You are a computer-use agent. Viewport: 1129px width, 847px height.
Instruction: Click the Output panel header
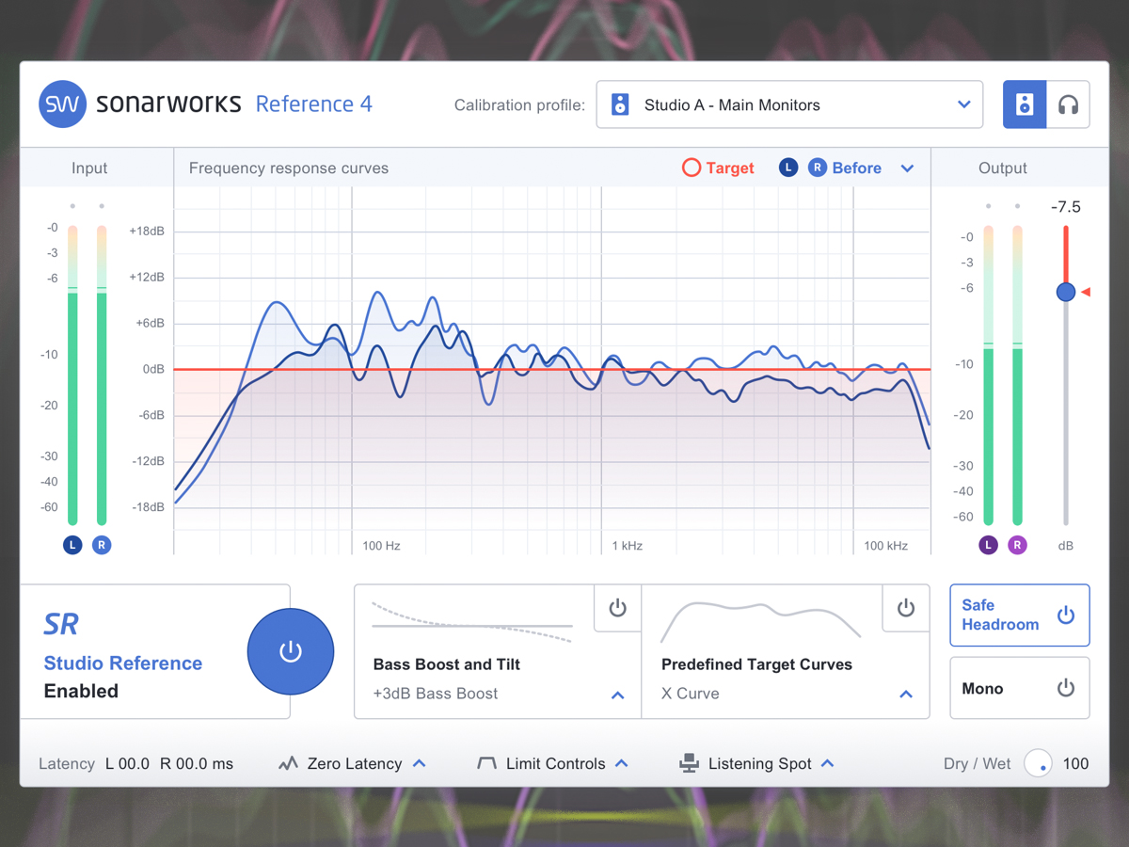pos(1003,168)
